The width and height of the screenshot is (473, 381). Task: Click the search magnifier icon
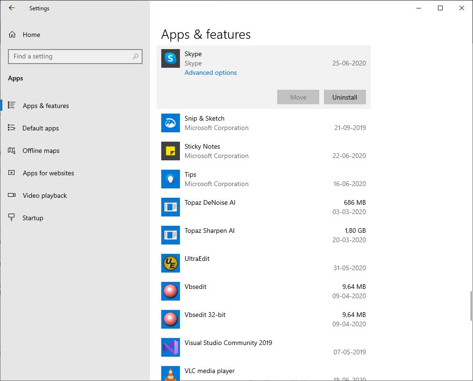pyautogui.click(x=136, y=57)
